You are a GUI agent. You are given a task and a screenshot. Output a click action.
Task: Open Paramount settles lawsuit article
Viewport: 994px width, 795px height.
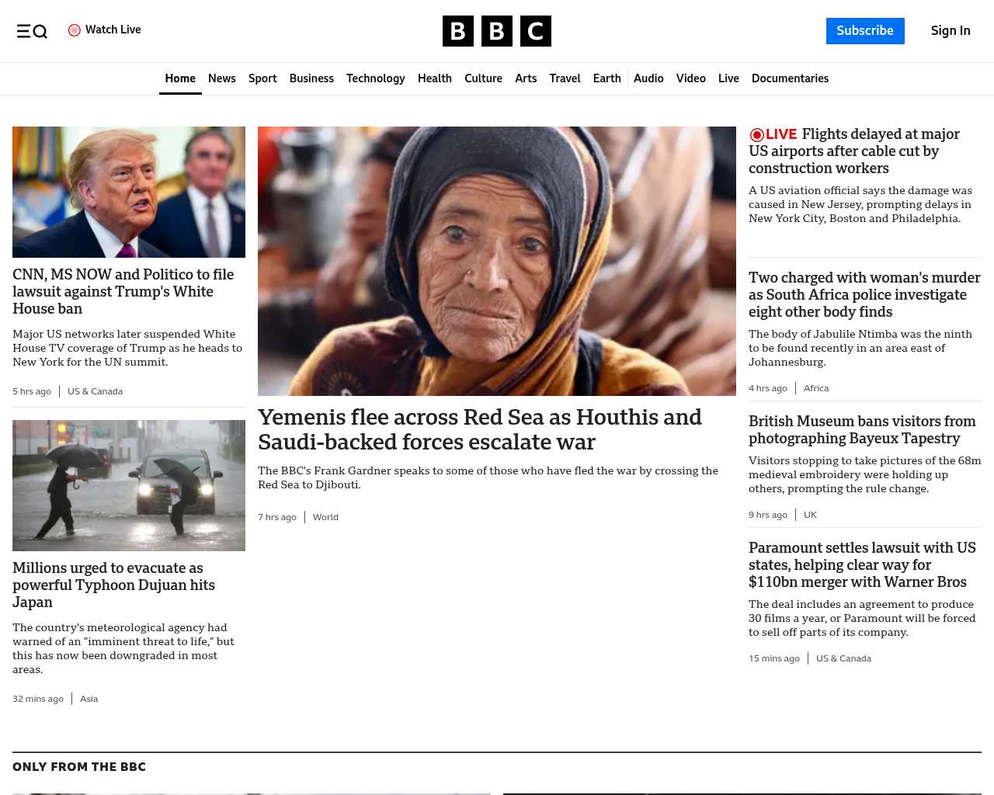coord(862,564)
